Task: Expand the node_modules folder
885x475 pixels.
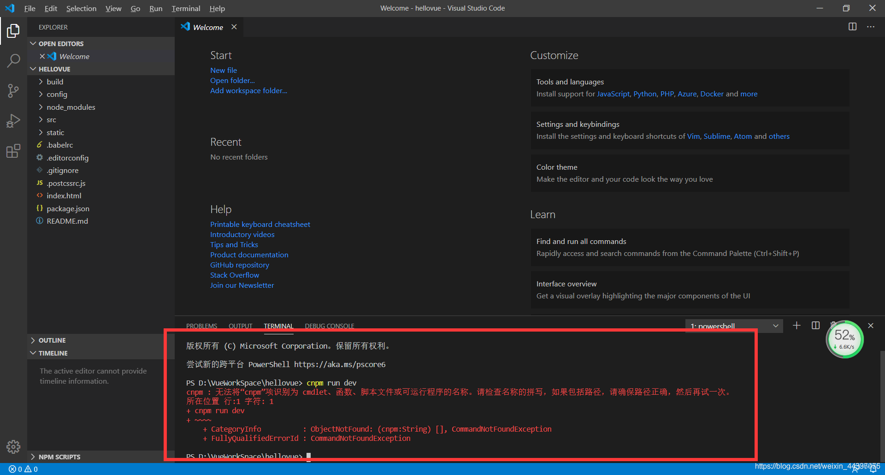Action: pos(71,107)
